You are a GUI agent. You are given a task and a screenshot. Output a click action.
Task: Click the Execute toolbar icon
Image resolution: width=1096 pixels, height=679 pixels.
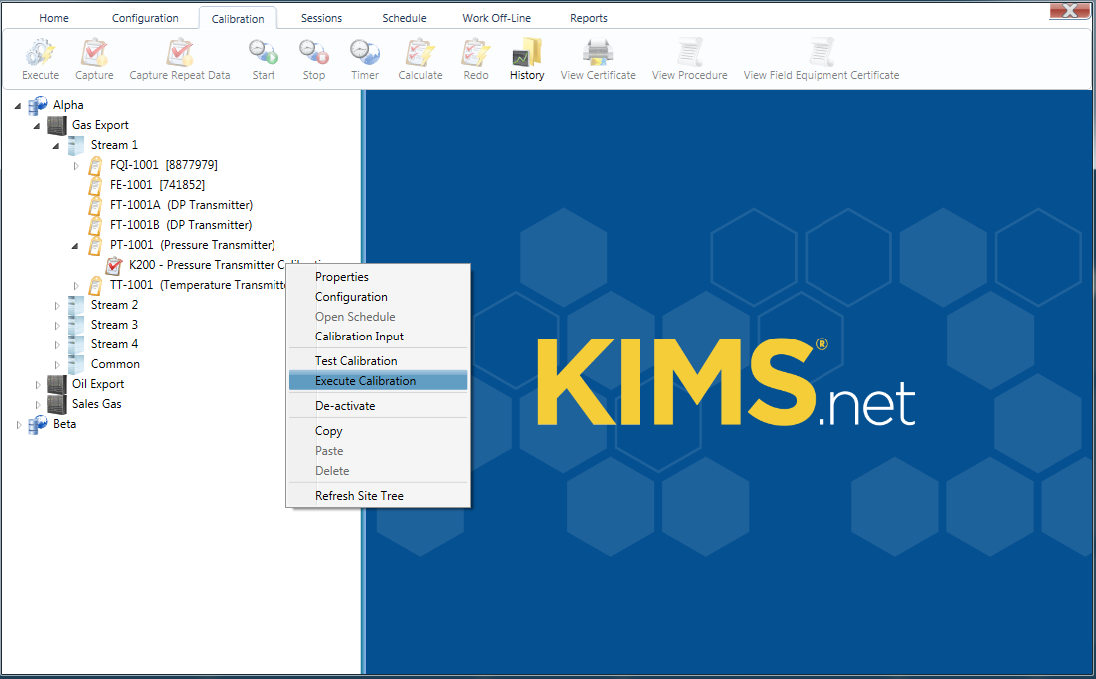(40, 53)
